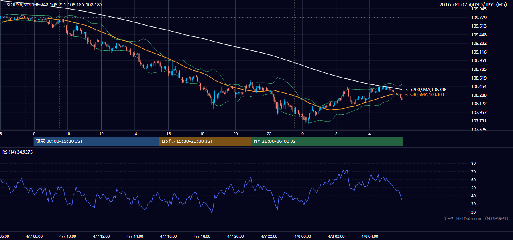Click the 4/8 02:00 date label
The image size is (513, 240).
click(336, 236)
